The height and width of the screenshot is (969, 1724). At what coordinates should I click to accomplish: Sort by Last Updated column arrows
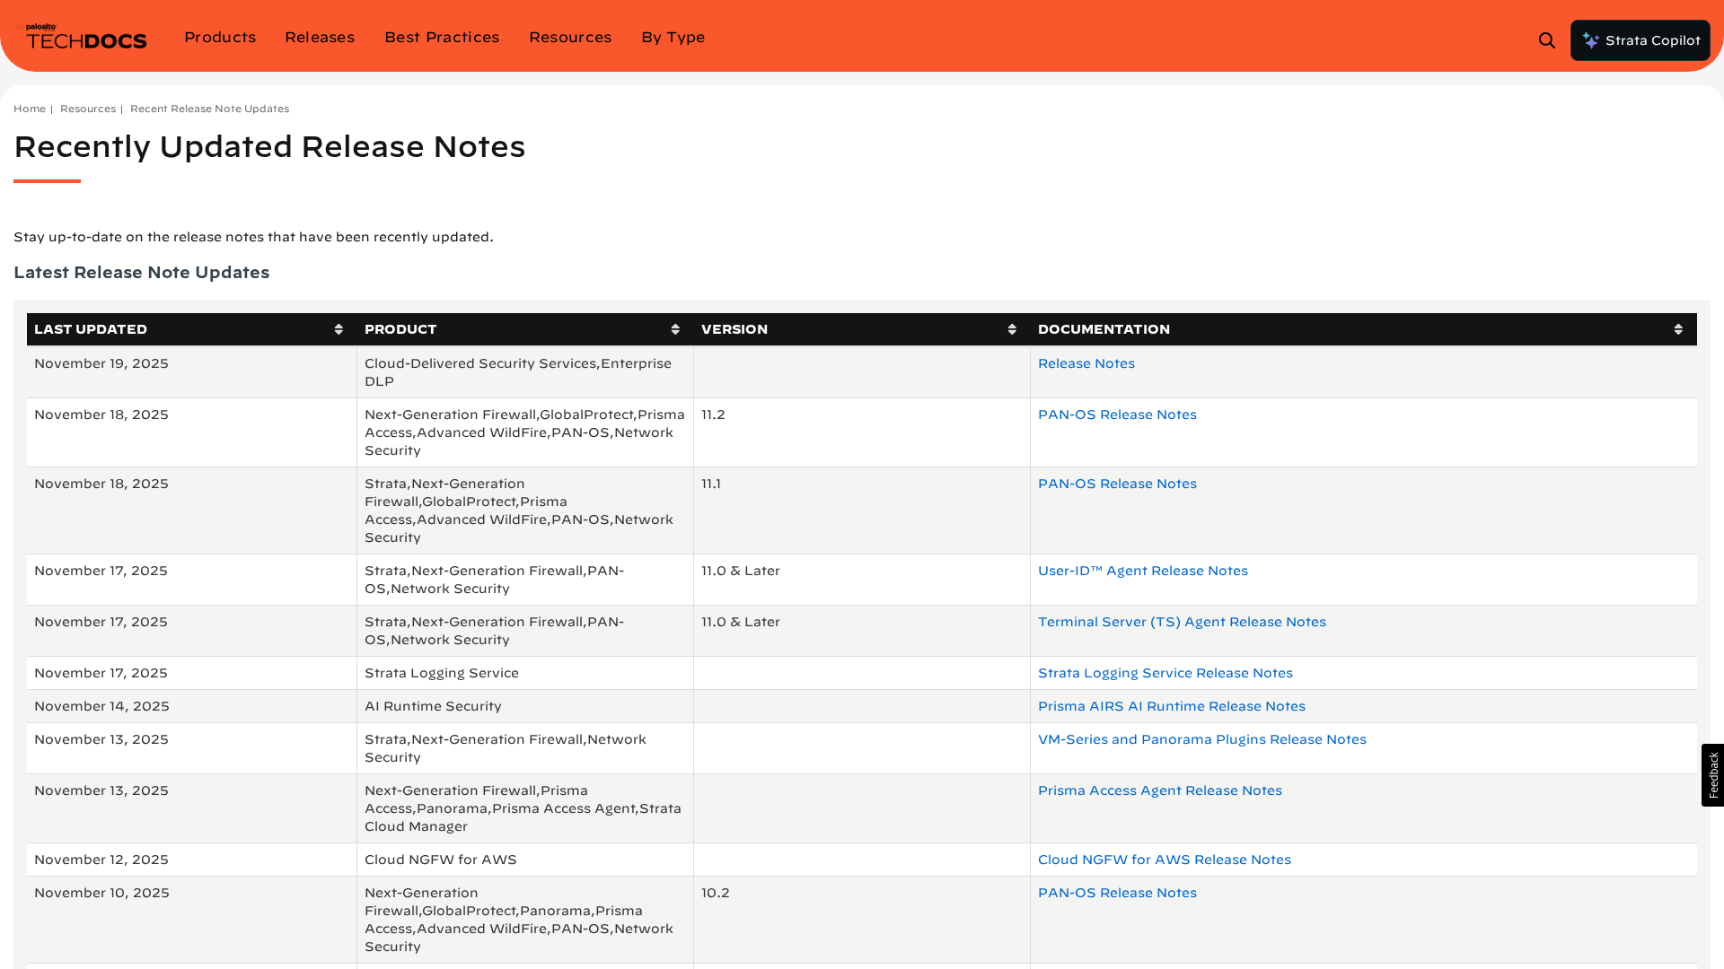(339, 329)
